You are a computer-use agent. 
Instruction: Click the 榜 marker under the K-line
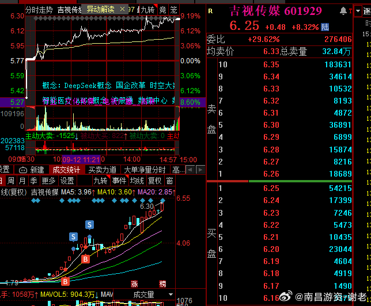click(x=162, y=284)
